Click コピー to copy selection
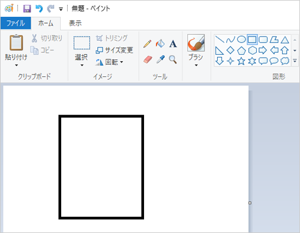Viewport: 300px width, 233px height. [x=42, y=50]
